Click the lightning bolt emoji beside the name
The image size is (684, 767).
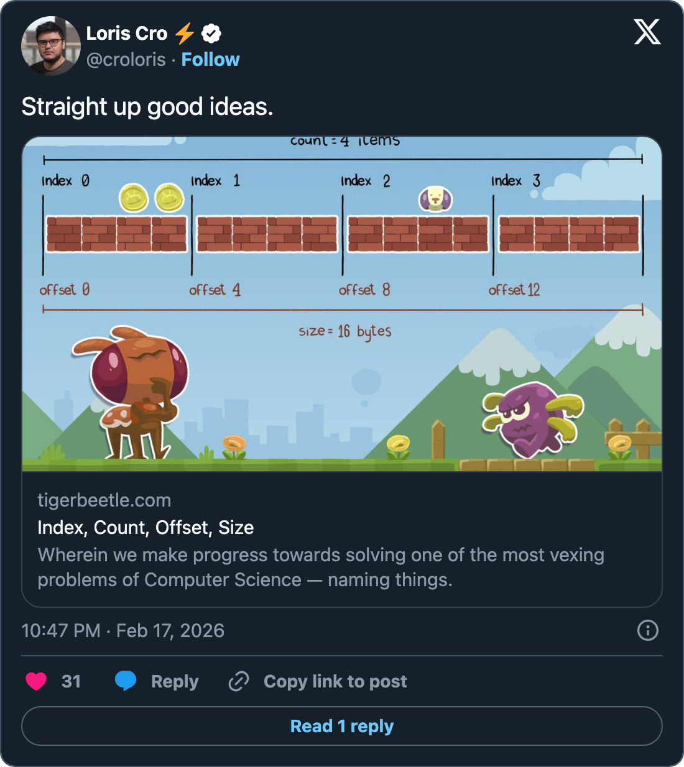click(x=185, y=34)
